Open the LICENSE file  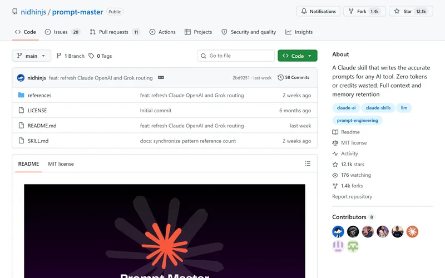click(x=37, y=111)
